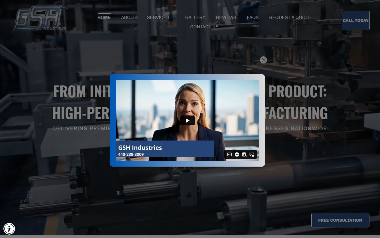
Task: Open the Gallery page
Action: (x=195, y=17)
